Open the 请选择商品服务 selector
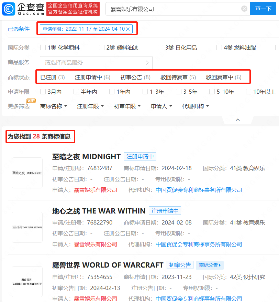Screen dimensions: 279x302 point(96,63)
